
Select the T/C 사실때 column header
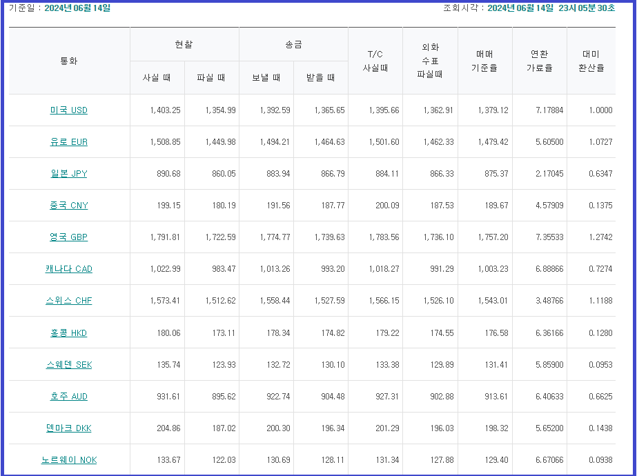pyautogui.click(x=375, y=61)
